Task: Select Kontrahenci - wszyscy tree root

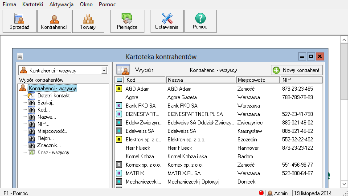Action: (x=53, y=88)
